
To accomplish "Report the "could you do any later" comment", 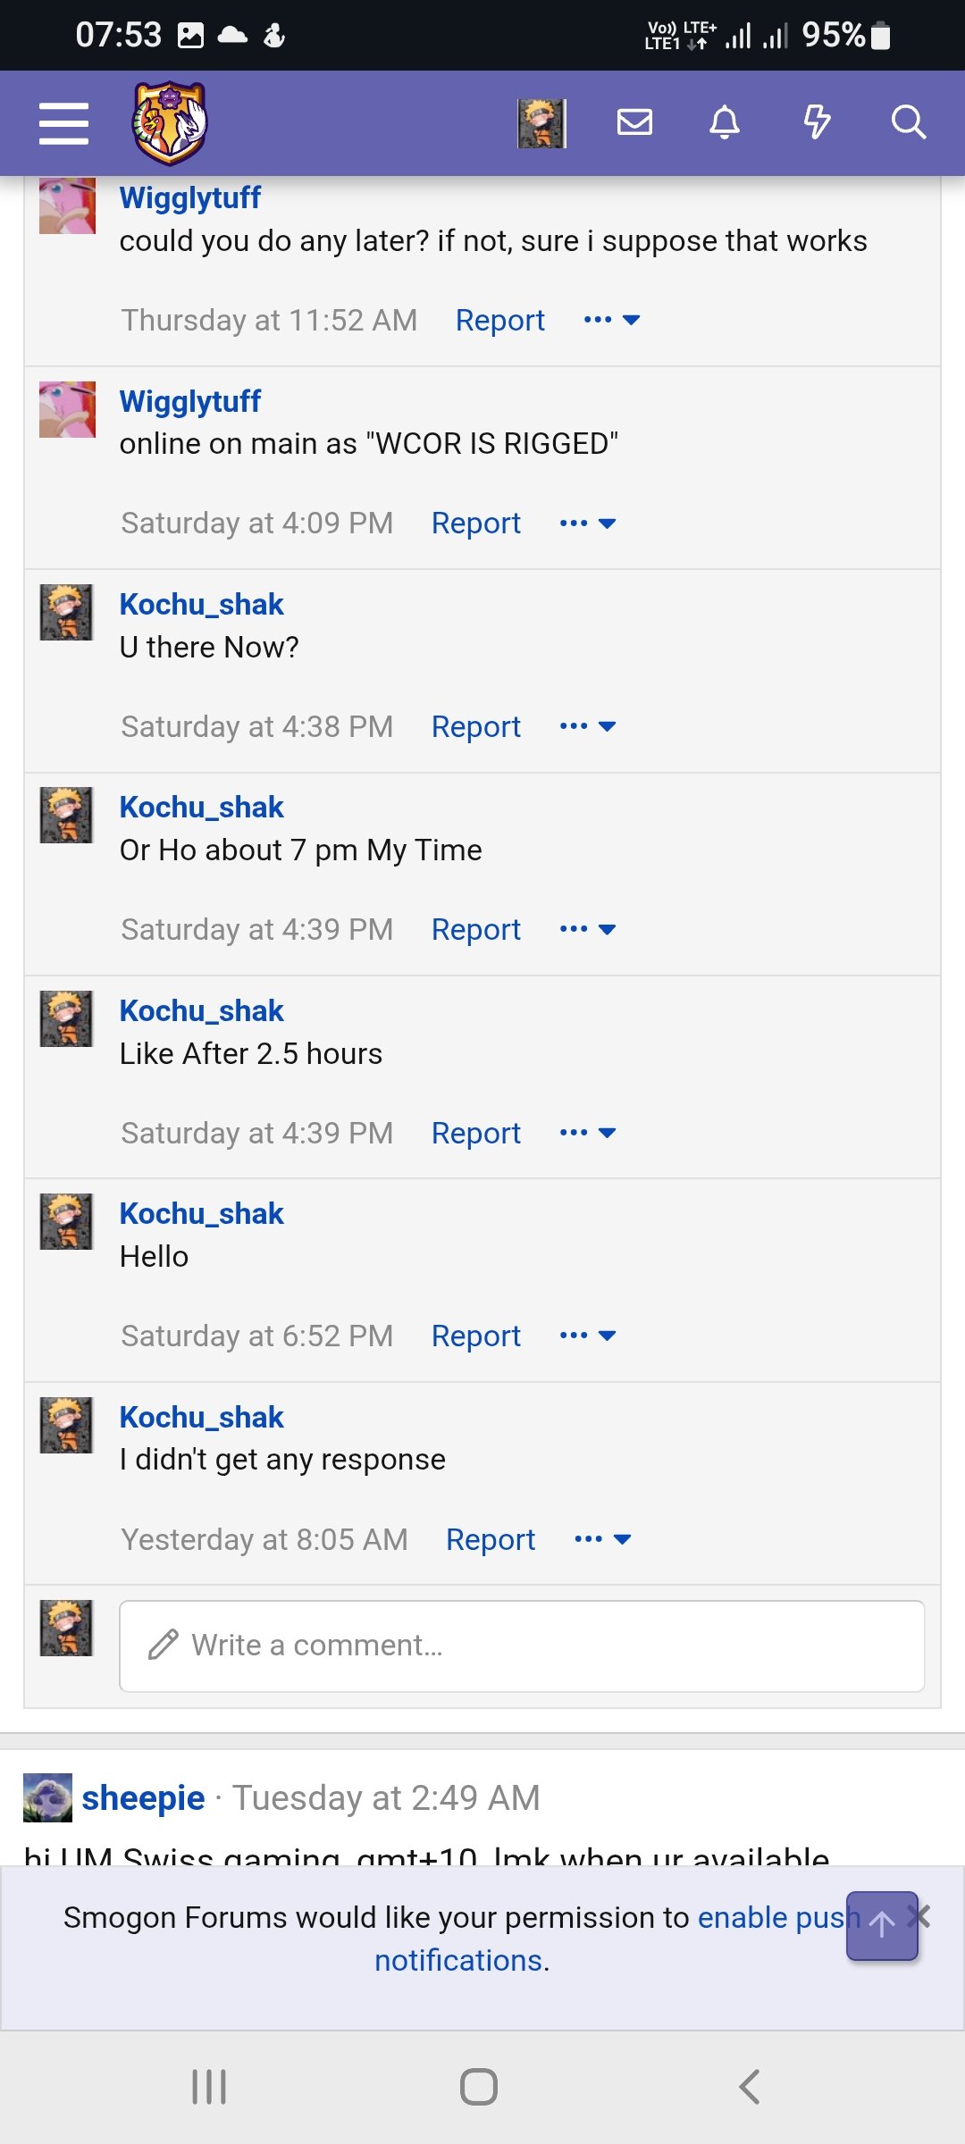I will pos(500,320).
